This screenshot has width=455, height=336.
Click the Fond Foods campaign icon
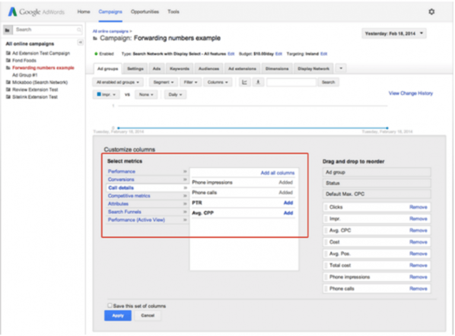(x=8, y=61)
